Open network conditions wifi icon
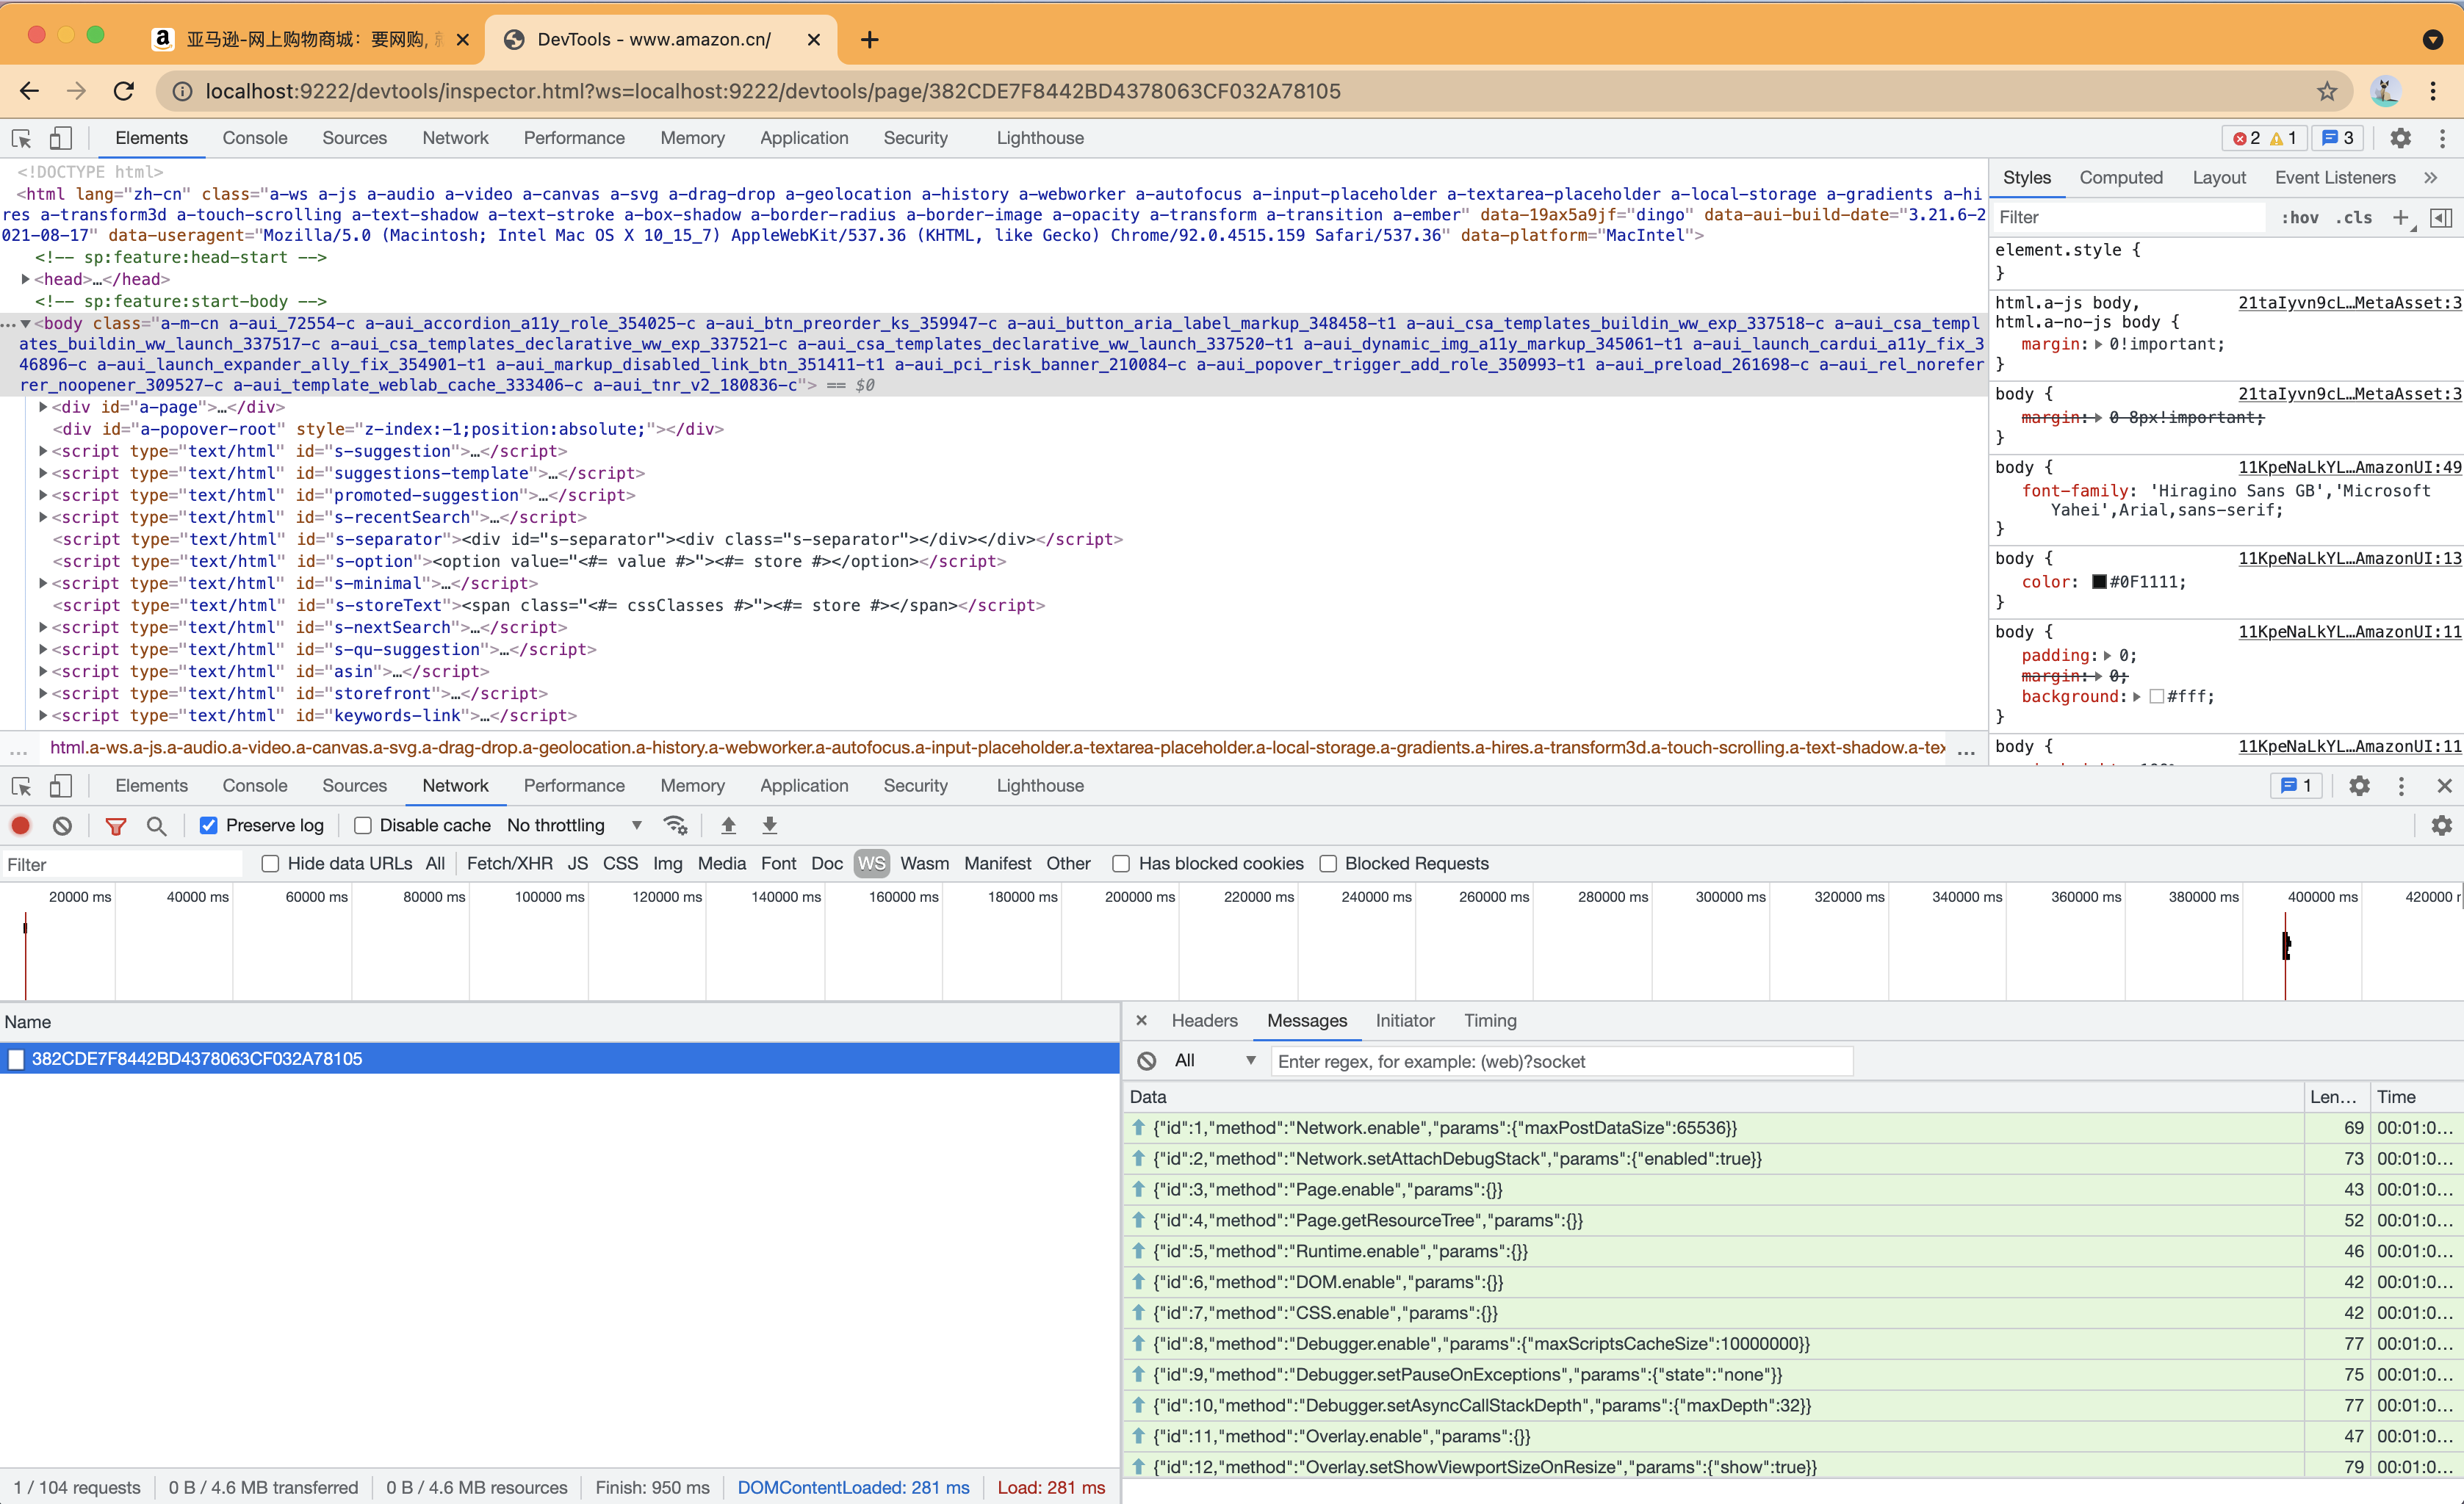The height and width of the screenshot is (1504, 2464). pos(675,825)
